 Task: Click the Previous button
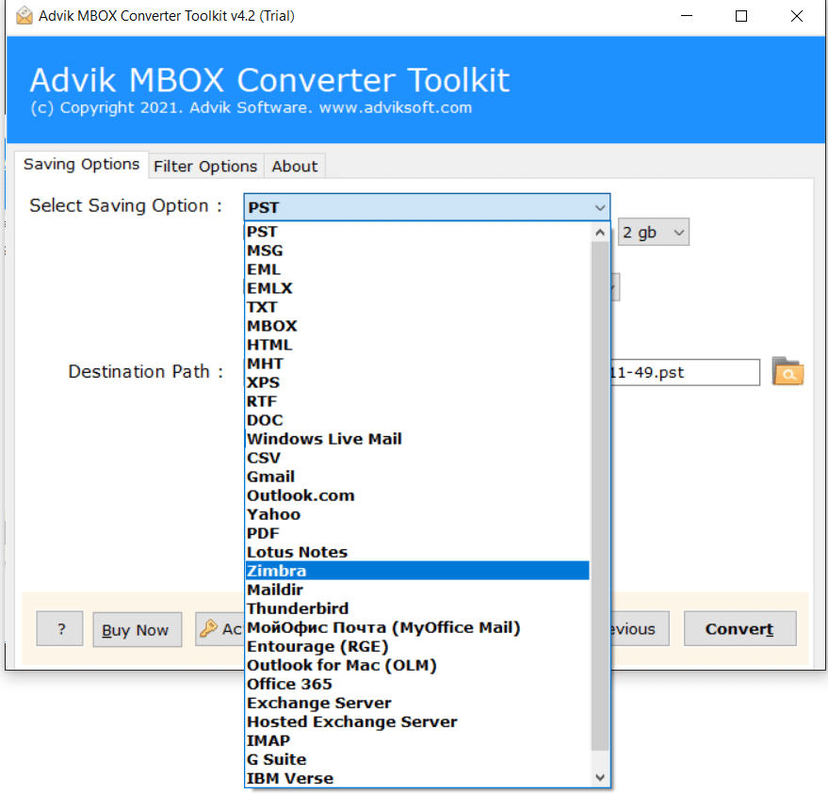pyautogui.click(x=640, y=629)
